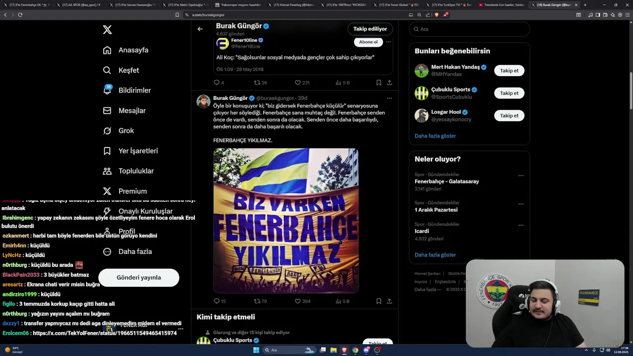Image resolution: width=633 pixels, height=356 pixels.
Task: Reply to the Ali Koç quote post
Action: pyautogui.click(x=219, y=83)
